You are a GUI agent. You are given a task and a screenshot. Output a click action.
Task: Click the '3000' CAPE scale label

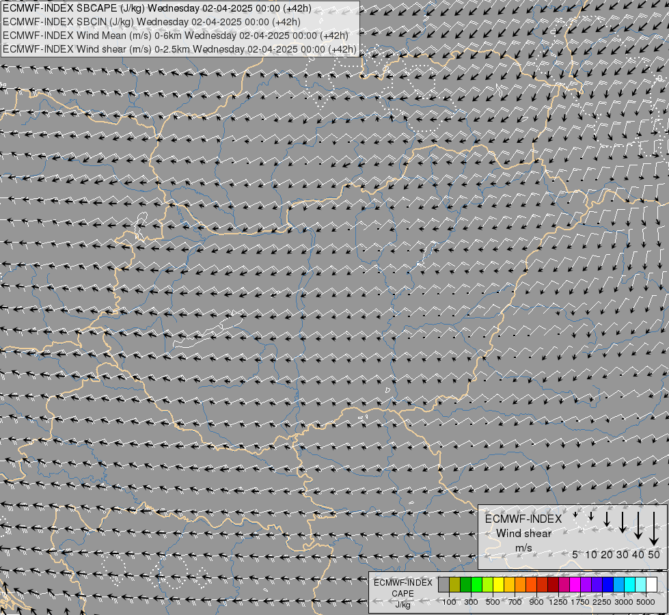tap(624, 602)
